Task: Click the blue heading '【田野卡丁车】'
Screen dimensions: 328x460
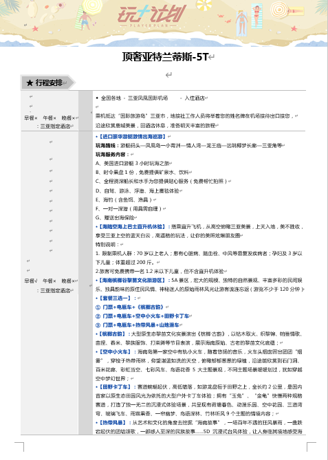Action: click(x=115, y=387)
